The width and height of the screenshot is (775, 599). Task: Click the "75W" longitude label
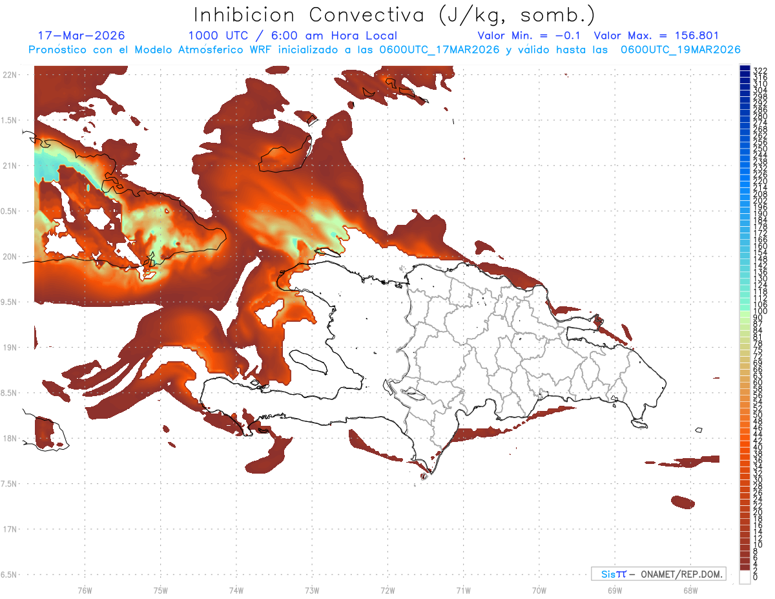(161, 590)
